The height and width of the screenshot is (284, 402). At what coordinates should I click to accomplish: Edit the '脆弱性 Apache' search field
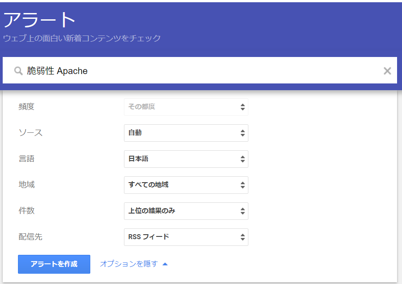[x=200, y=71]
